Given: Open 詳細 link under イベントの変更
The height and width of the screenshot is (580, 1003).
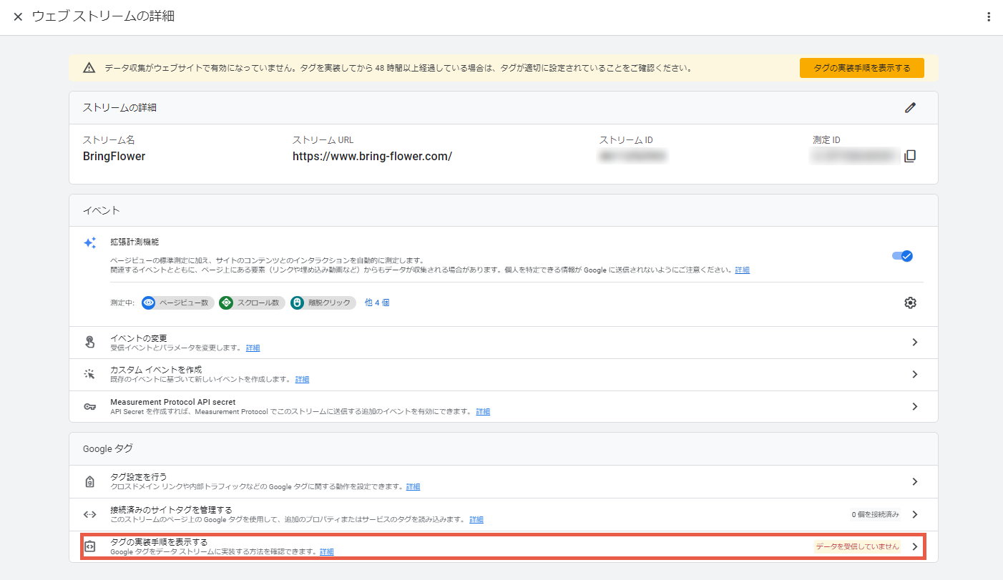Looking at the screenshot, I should [x=253, y=348].
